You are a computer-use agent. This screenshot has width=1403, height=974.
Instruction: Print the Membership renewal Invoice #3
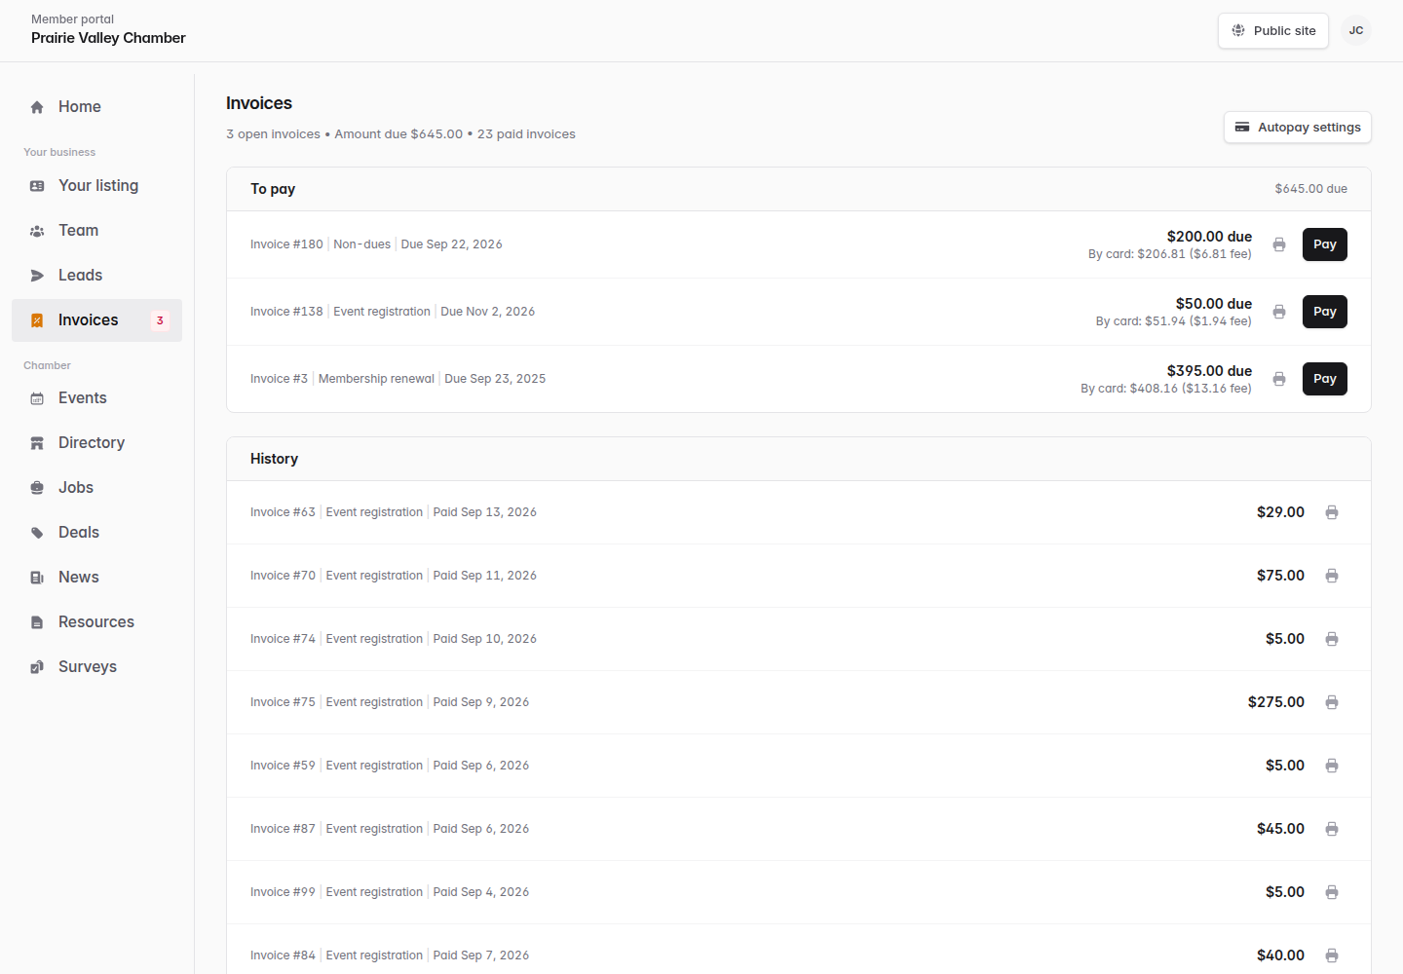pyautogui.click(x=1279, y=379)
